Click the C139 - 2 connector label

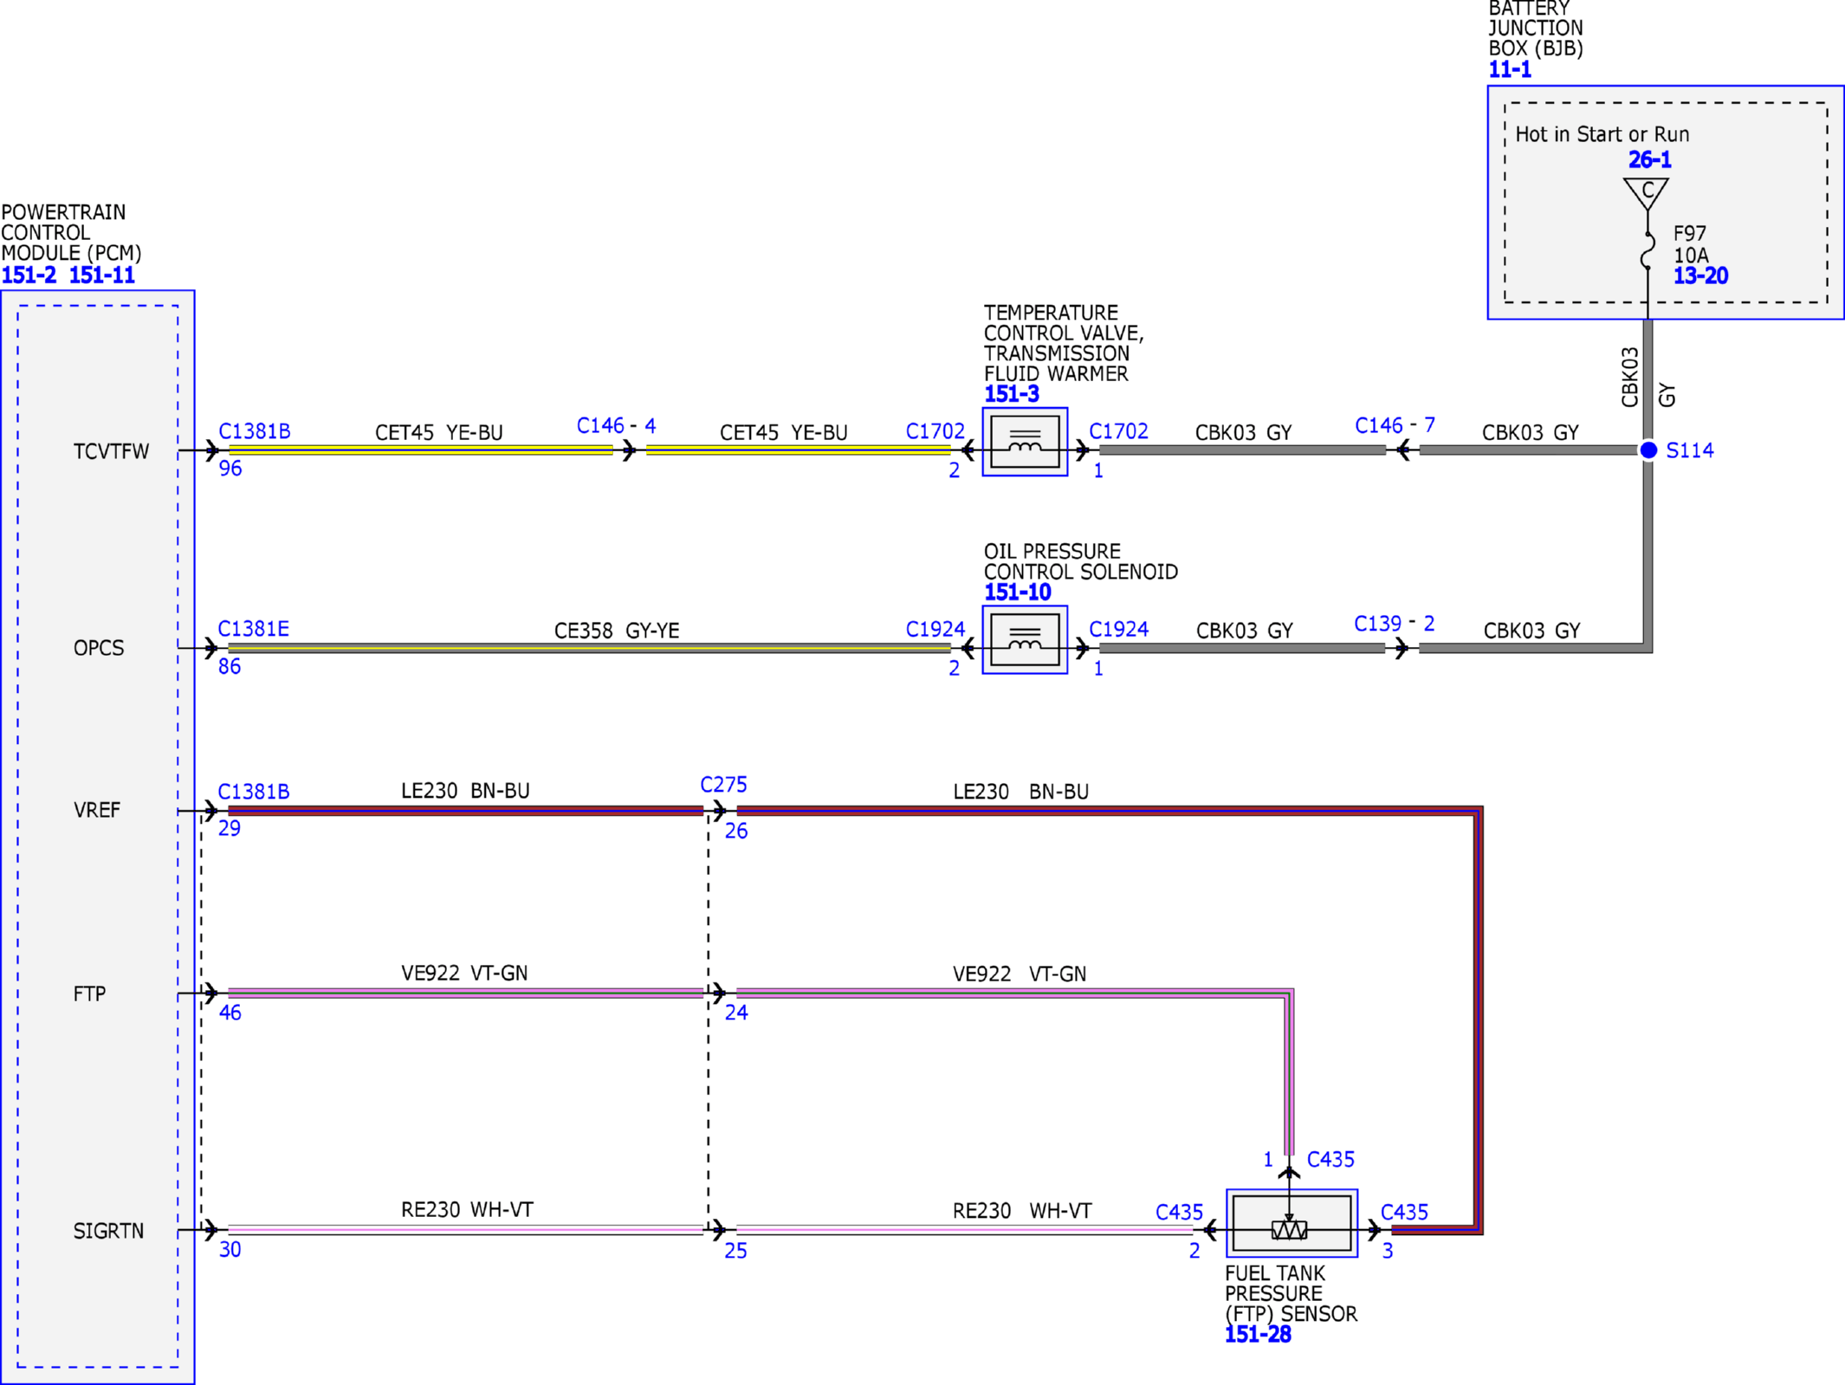click(1394, 624)
